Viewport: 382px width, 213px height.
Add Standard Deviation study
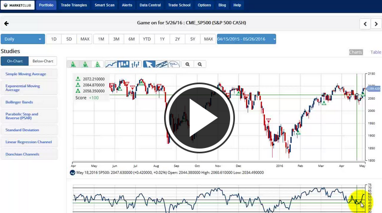29,130
